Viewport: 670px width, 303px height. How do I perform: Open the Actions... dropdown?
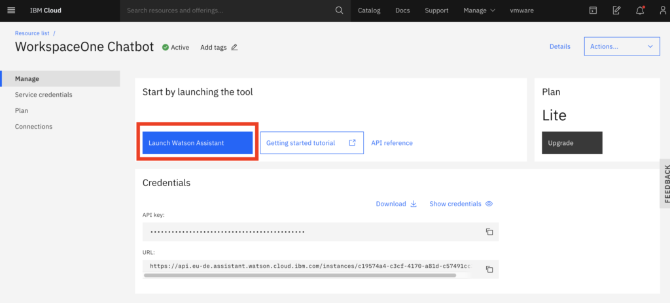coord(622,46)
